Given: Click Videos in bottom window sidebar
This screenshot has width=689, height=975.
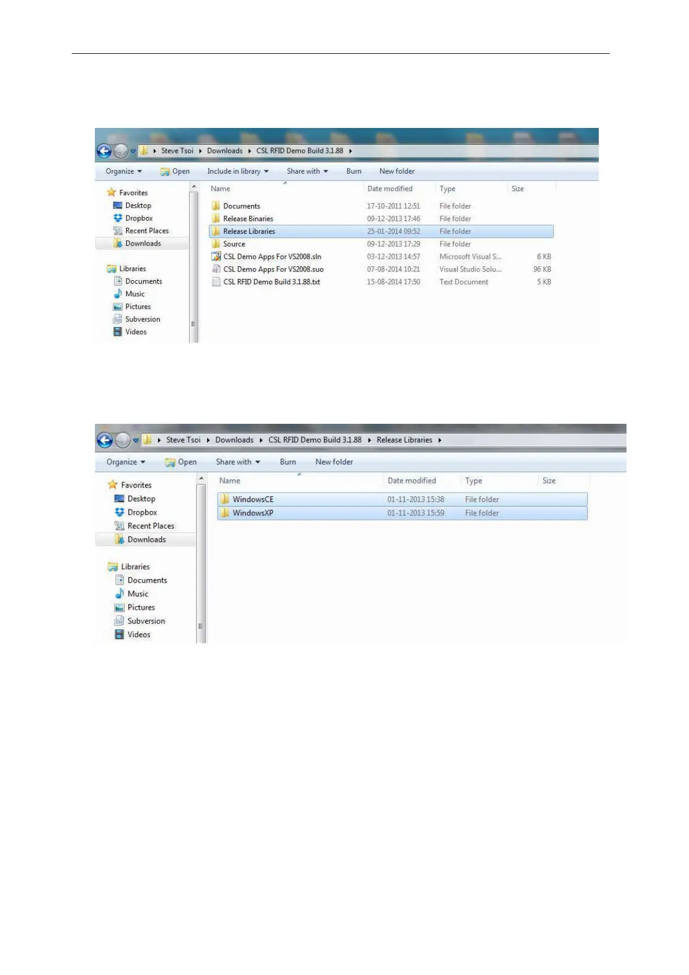Looking at the screenshot, I should click(x=132, y=635).
